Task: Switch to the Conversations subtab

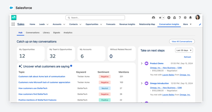Action: pos(33,32)
